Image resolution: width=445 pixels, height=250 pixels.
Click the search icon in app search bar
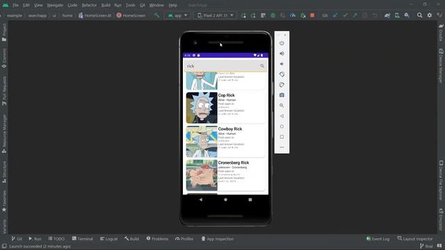pyautogui.click(x=262, y=66)
